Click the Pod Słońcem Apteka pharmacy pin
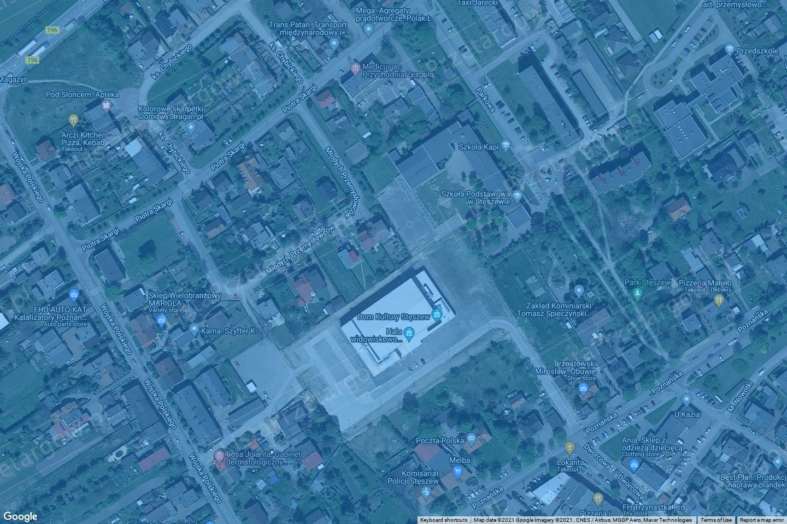Image resolution: width=787 pixels, height=524 pixels. (108, 105)
